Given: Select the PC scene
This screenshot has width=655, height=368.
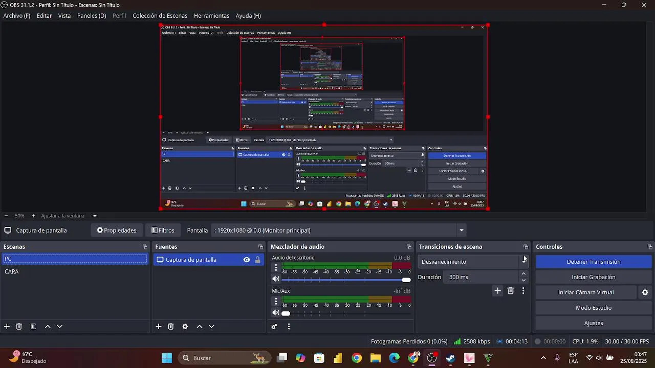Looking at the screenshot, I should (74, 259).
